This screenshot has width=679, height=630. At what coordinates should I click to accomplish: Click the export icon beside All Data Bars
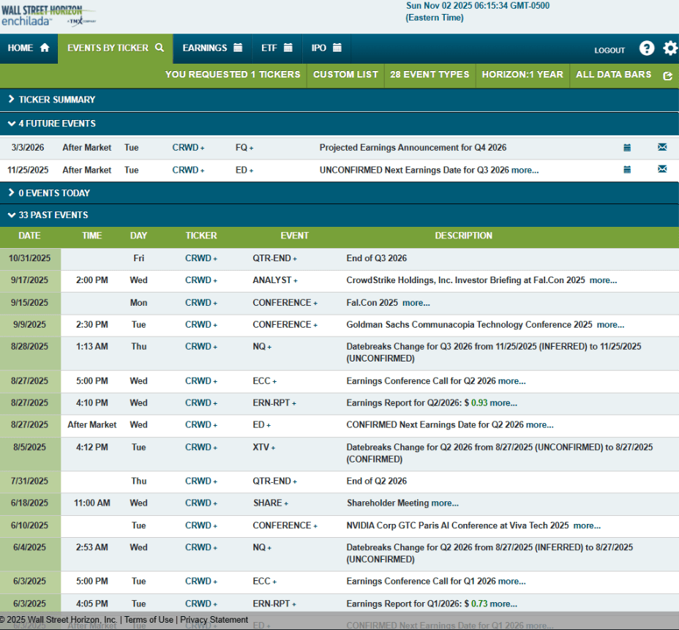(x=667, y=75)
